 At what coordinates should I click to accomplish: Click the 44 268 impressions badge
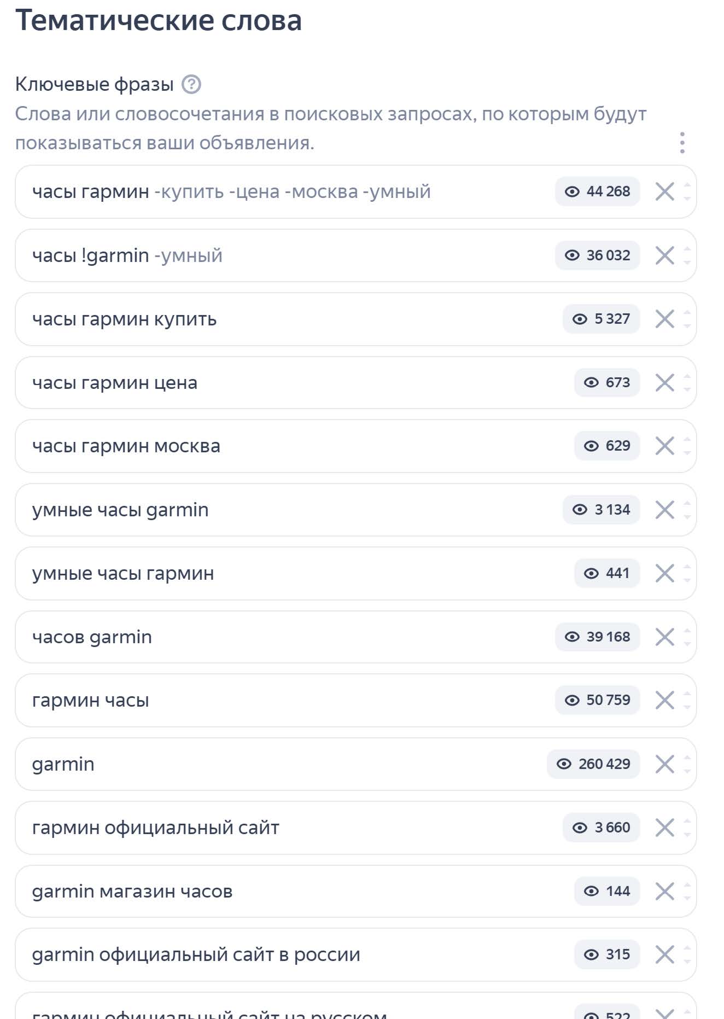coord(598,191)
